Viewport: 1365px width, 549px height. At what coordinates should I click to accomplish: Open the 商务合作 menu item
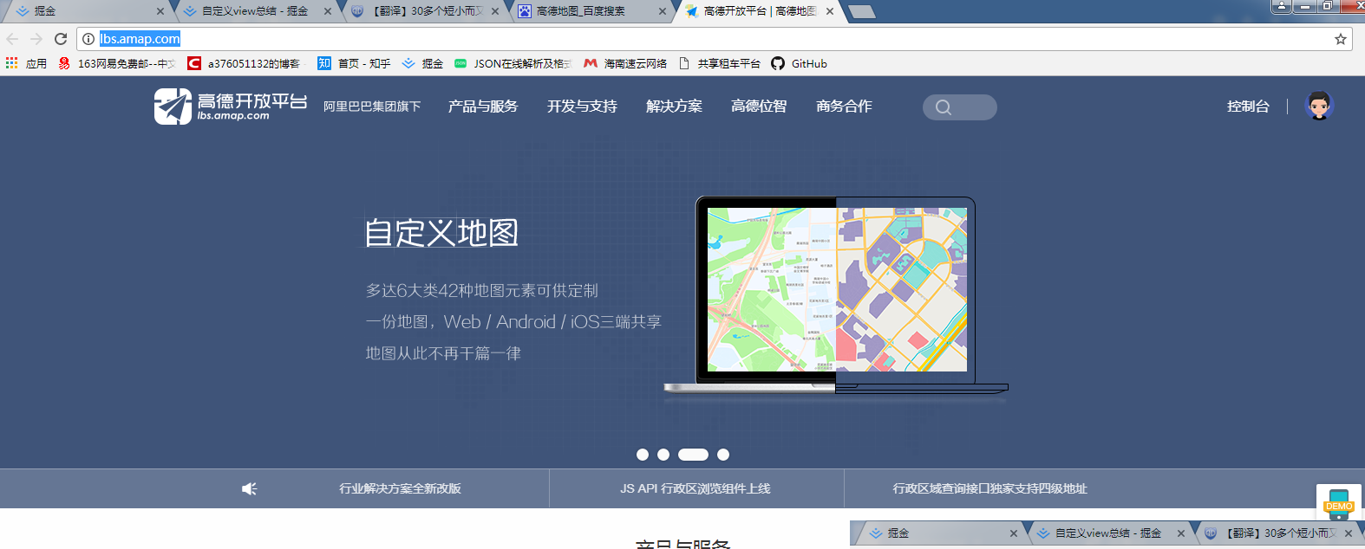tap(844, 106)
